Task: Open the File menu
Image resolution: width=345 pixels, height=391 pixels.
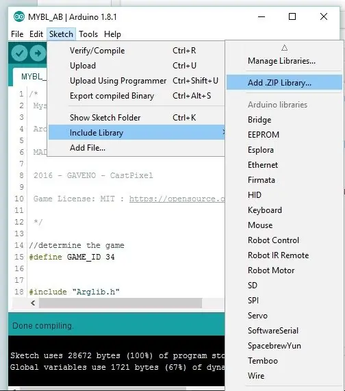Action: click(17, 34)
